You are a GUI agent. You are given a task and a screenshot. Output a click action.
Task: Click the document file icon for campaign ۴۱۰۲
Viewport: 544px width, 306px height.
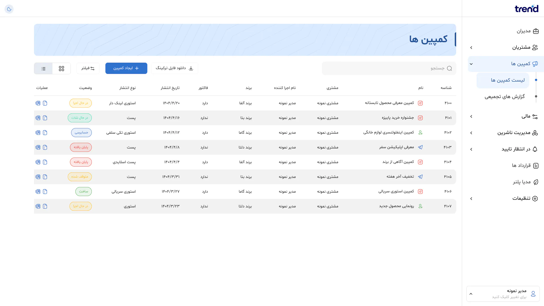pyautogui.click(x=45, y=133)
